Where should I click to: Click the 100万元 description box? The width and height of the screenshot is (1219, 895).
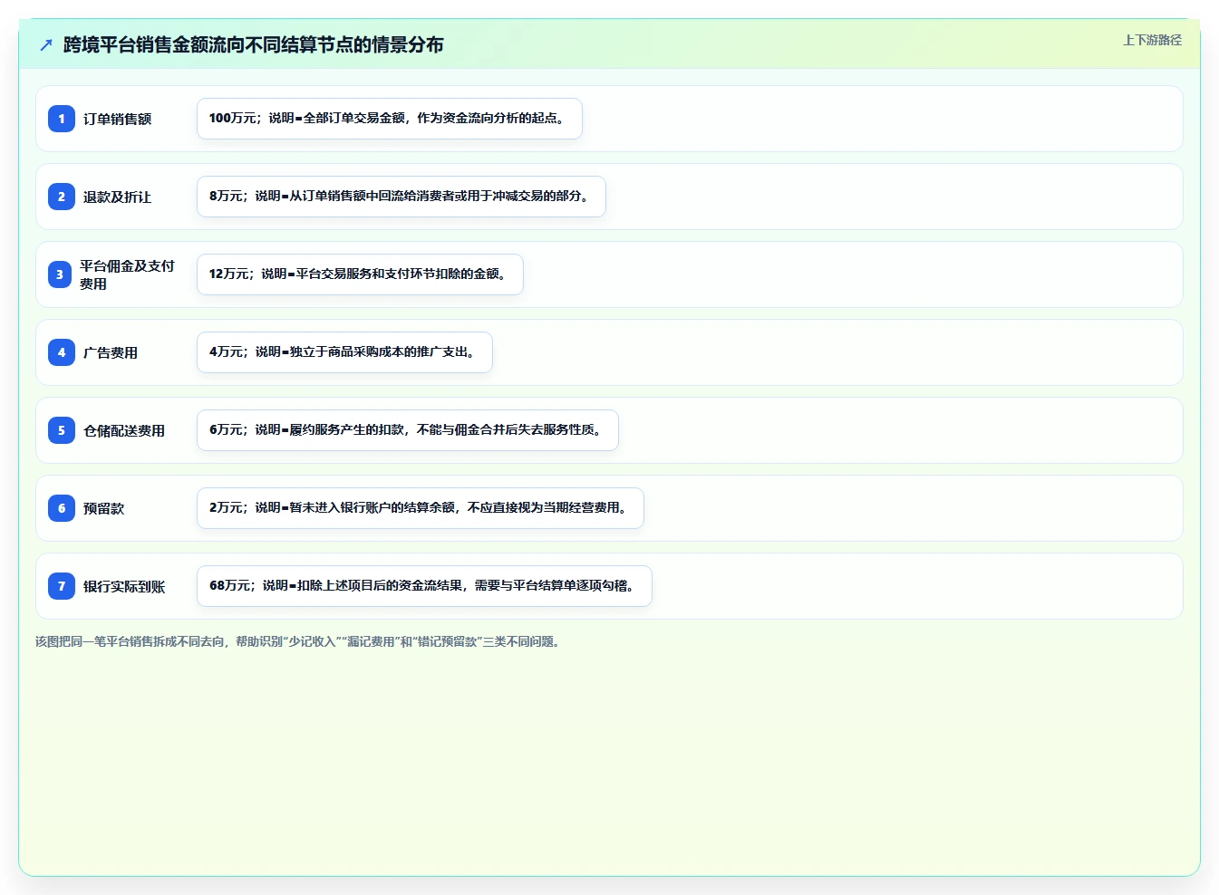click(x=390, y=119)
